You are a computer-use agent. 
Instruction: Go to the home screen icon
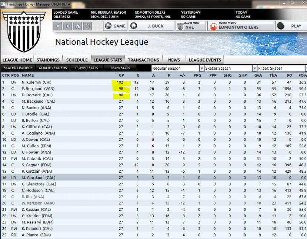pos(78,26)
